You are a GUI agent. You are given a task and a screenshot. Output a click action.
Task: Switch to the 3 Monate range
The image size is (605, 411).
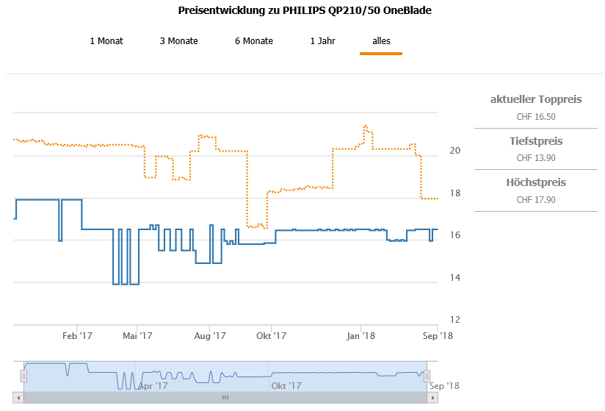tap(178, 41)
